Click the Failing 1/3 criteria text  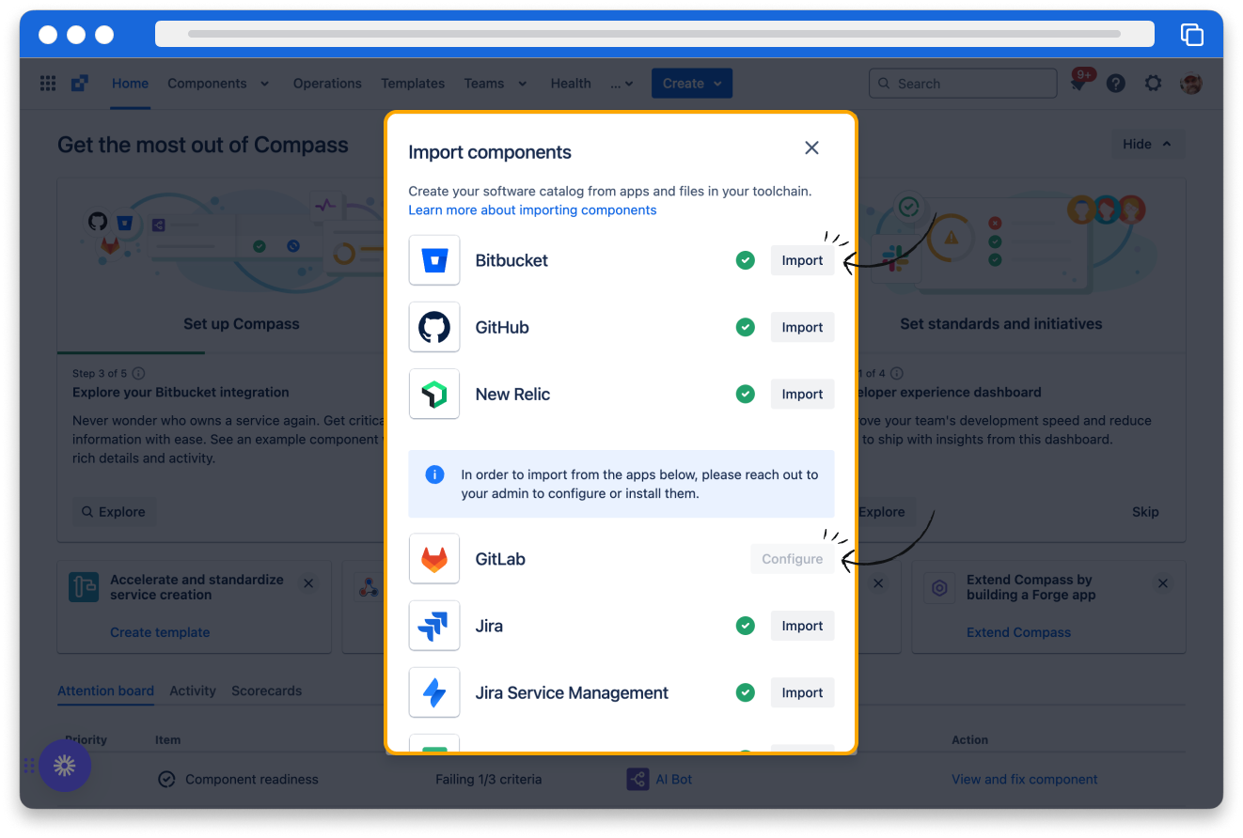pos(488,779)
